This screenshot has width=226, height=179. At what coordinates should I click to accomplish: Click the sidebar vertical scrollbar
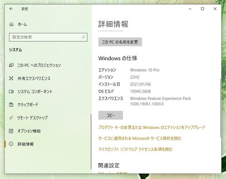[91, 141]
